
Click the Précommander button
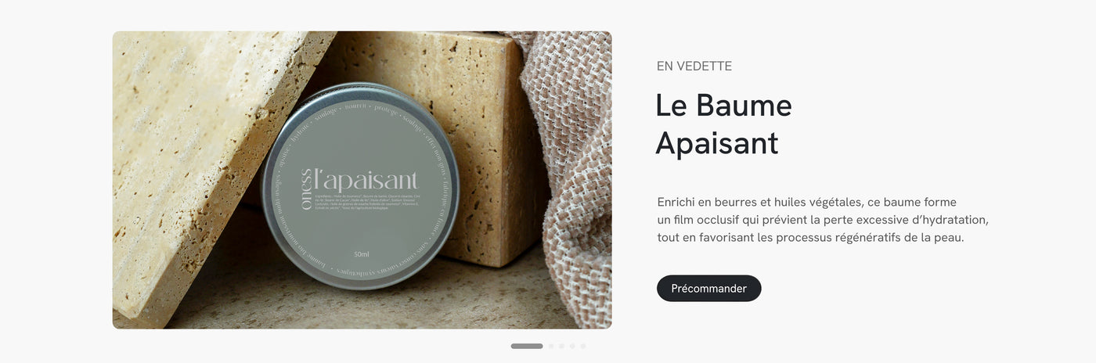click(x=708, y=288)
